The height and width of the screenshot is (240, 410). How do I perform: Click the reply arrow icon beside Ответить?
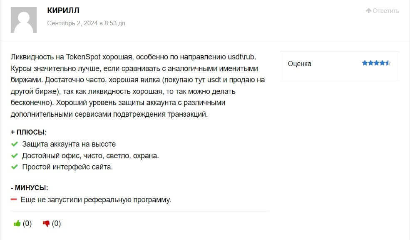coord(368,11)
